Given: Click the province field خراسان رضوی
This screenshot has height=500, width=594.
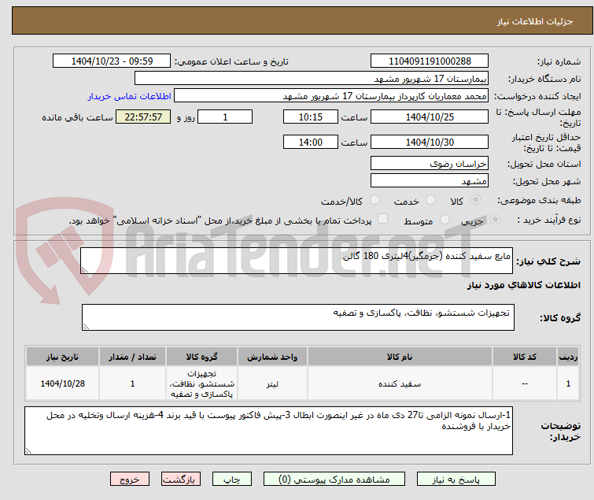Looking at the screenshot, I should tap(430, 163).
